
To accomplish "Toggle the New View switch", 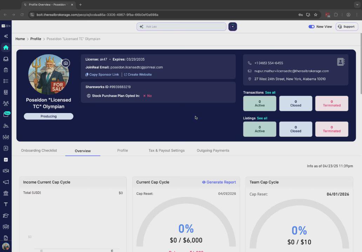I will tap(311, 27).
